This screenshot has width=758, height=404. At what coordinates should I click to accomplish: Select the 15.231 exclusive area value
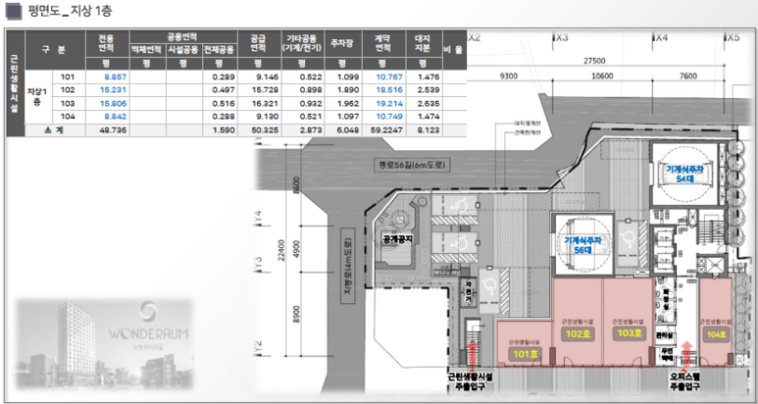pyautogui.click(x=114, y=90)
